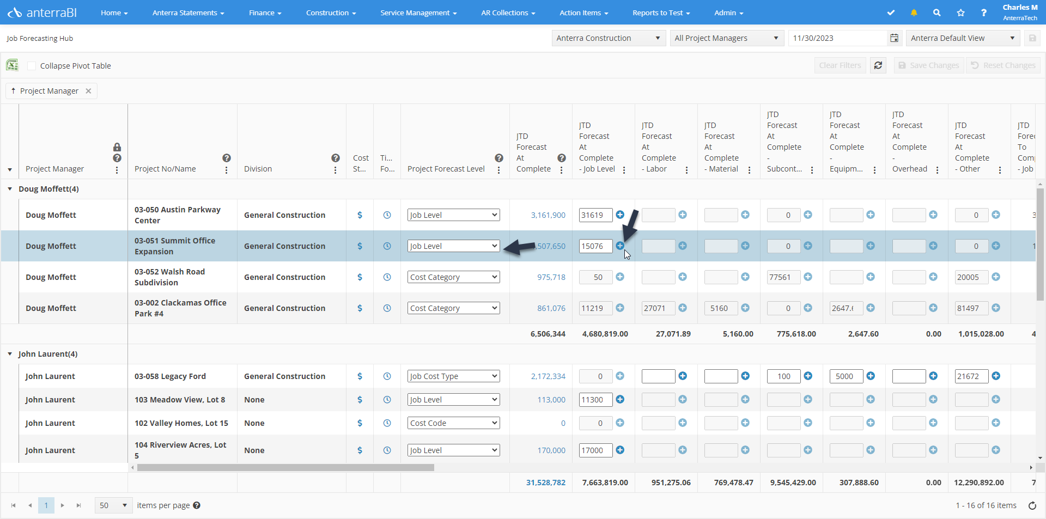Open notifications via the bell icon

point(914,13)
